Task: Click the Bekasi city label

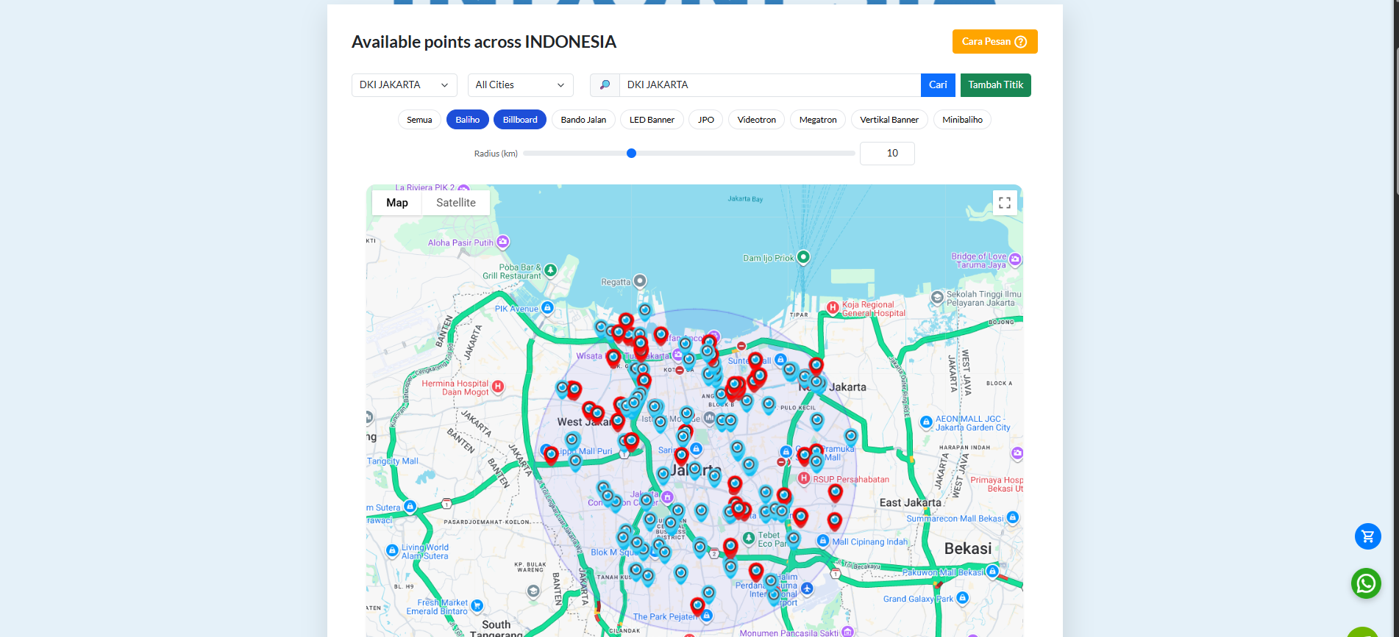Action: tap(968, 549)
